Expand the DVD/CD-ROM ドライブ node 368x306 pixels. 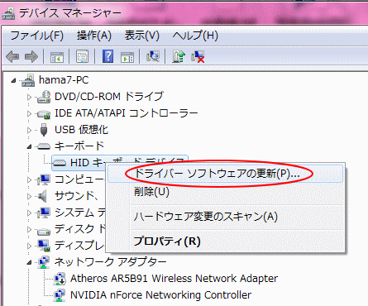click(x=29, y=97)
